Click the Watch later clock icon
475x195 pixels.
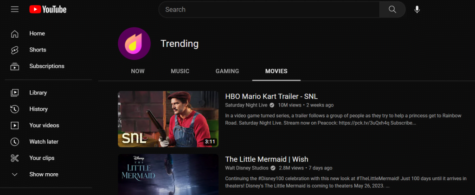(x=14, y=142)
